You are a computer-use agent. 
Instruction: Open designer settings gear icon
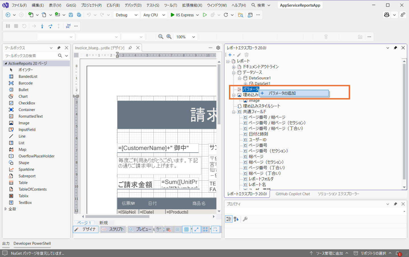tap(218, 48)
